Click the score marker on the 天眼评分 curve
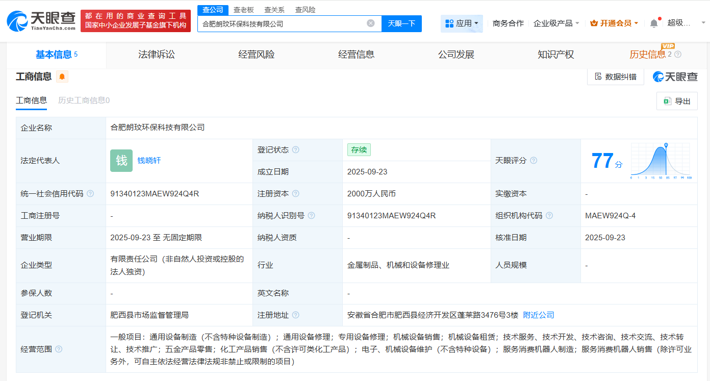The width and height of the screenshot is (710, 381). pos(666,145)
